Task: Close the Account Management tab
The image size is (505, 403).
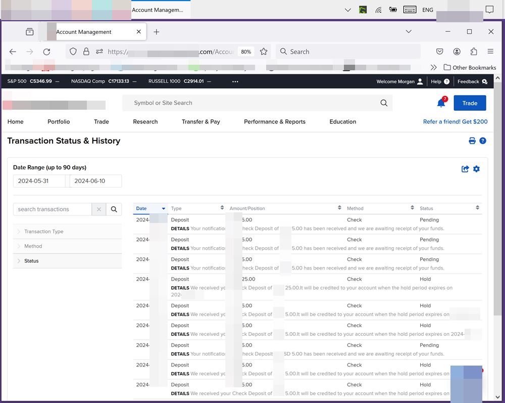Action: click(139, 31)
